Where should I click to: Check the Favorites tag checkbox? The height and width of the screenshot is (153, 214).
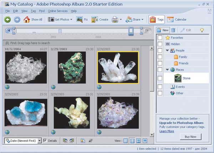point(160,38)
